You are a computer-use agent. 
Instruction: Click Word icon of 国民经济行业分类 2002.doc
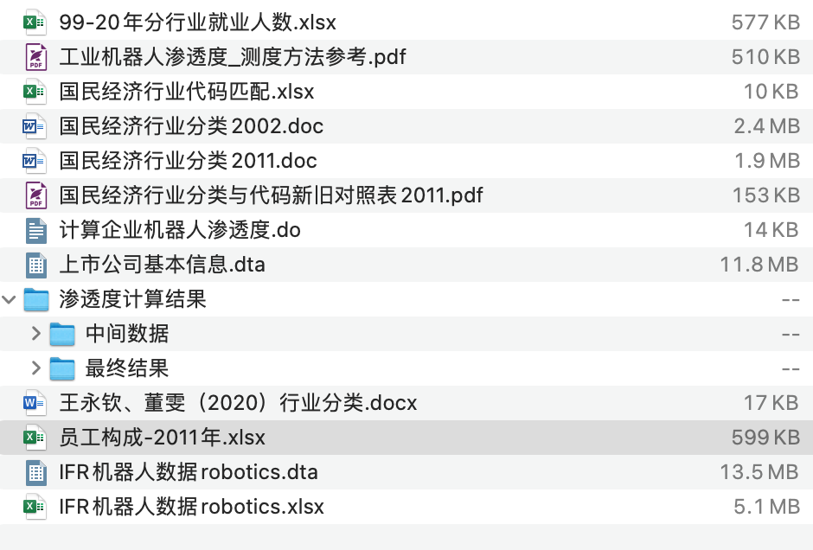(x=35, y=126)
